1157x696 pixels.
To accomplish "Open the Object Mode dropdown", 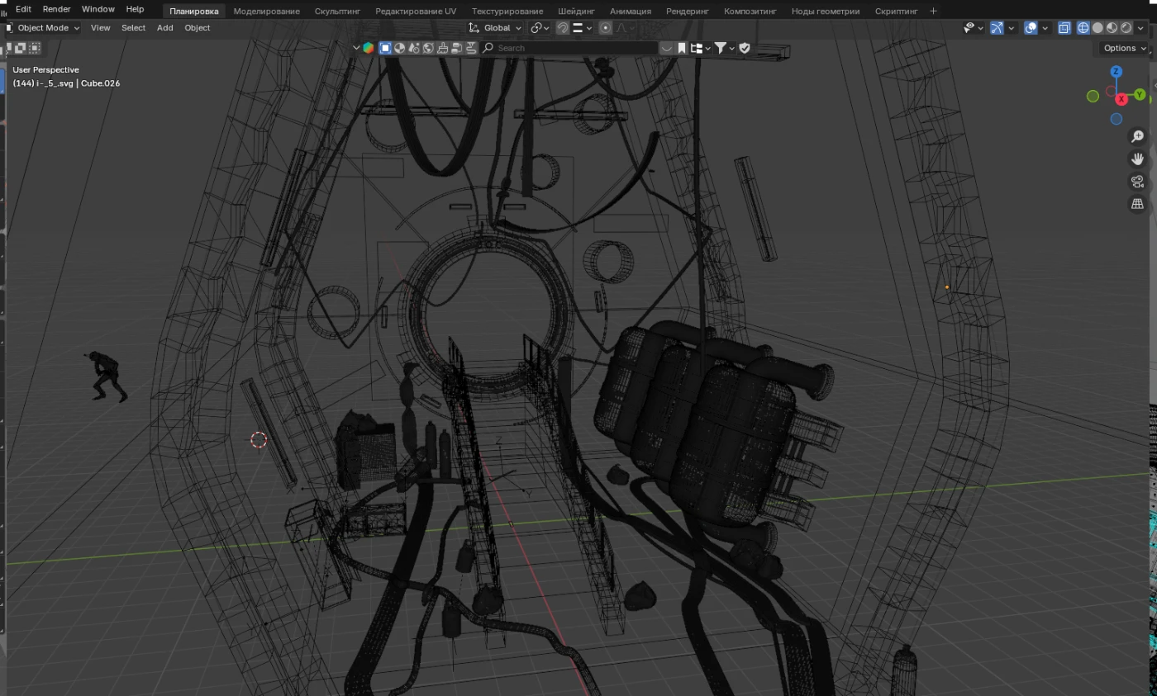I will pyautogui.click(x=44, y=27).
